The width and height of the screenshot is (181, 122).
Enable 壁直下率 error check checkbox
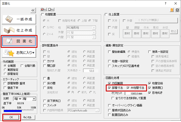click(x=5, y=88)
